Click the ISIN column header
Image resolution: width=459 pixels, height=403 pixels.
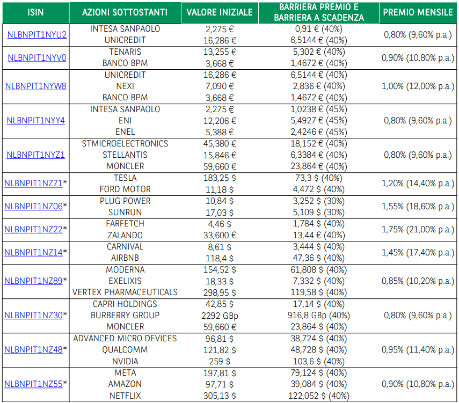pyautogui.click(x=36, y=12)
